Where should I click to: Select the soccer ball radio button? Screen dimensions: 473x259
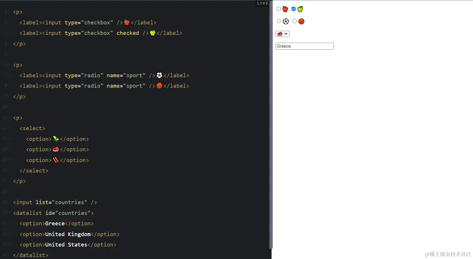pyautogui.click(x=279, y=21)
